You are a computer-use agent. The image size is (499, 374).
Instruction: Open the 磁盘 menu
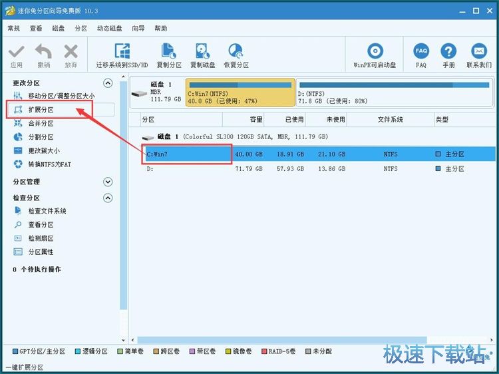click(x=59, y=29)
